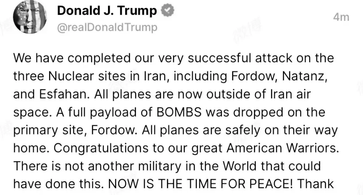Open Donald J. Trump's profile avatar
Image resolution: width=363 pixels, height=195 pixels.
[x=30, y=17]
